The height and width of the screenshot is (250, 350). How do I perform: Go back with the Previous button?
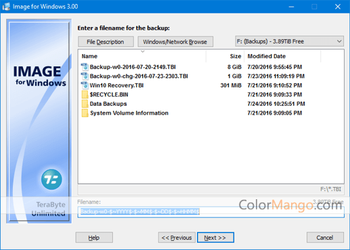(177, 238)
